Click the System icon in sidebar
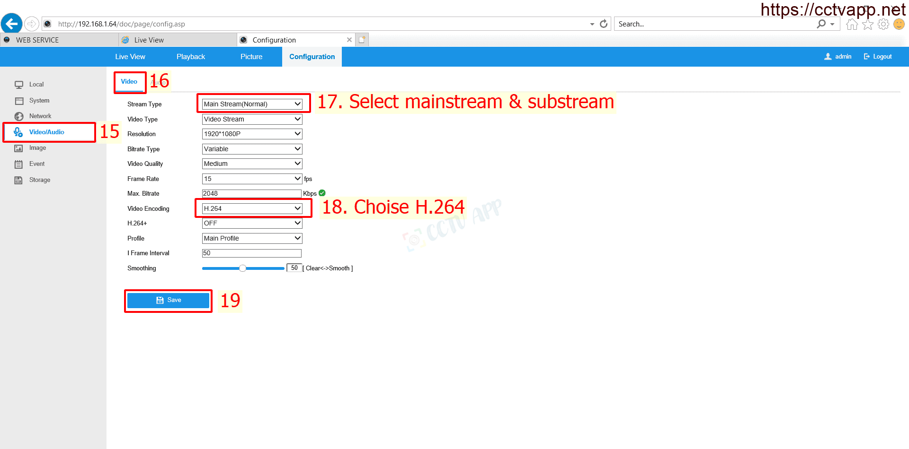 (19, 101)
